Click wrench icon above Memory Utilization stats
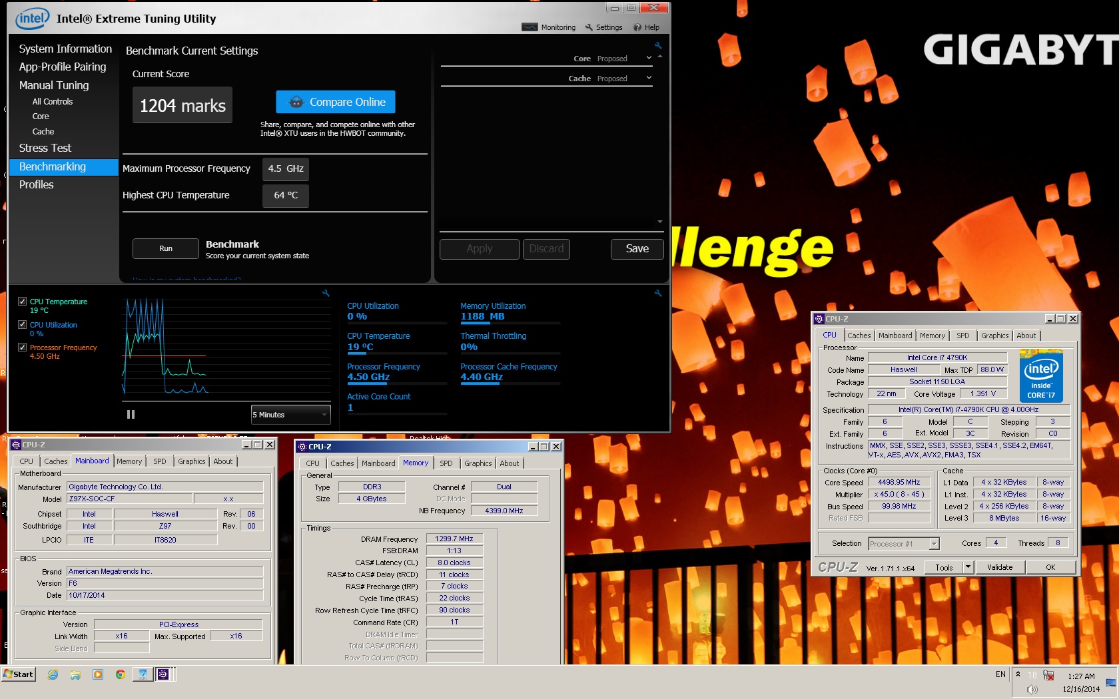 coord(658,293)
